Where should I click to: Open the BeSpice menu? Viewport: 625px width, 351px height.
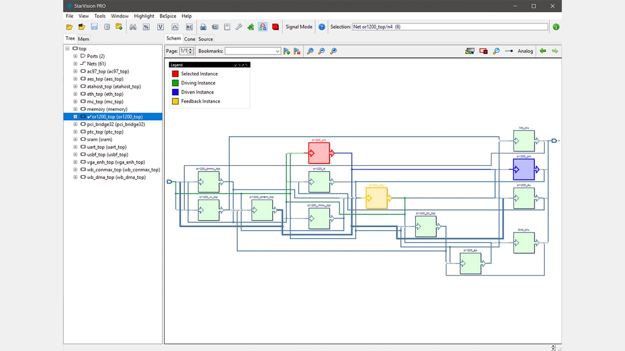click(168, 16)
